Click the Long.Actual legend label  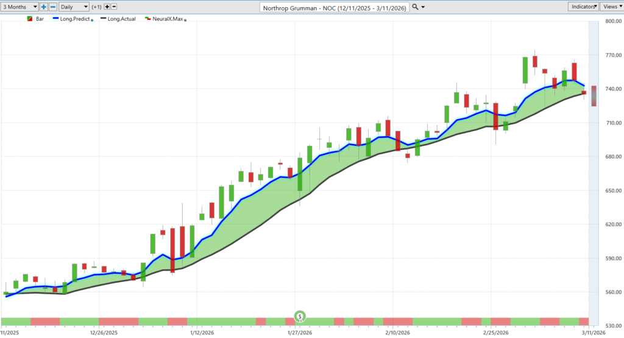click(121, 19)
